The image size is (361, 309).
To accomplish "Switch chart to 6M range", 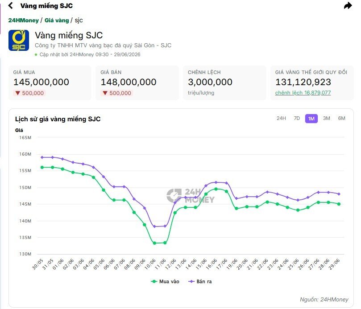I will (x=341, y=118).
